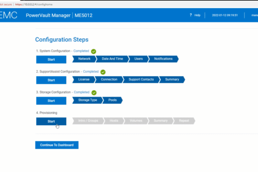Viewport: 258px width, 172px height.
Task: Select the License step chevron
Action: point(84,79)
